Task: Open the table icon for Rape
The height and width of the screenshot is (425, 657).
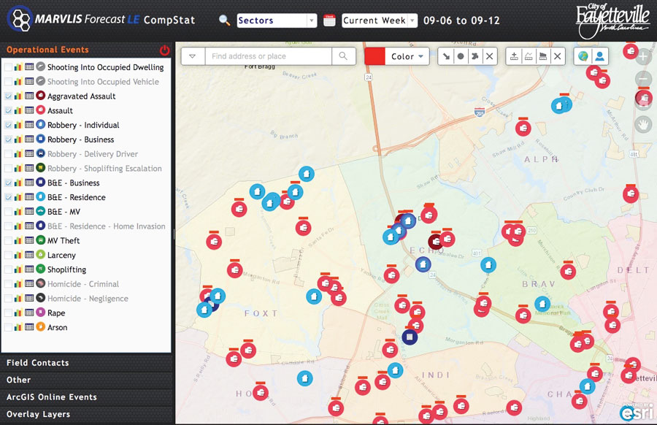Action: tap(29, 313)
